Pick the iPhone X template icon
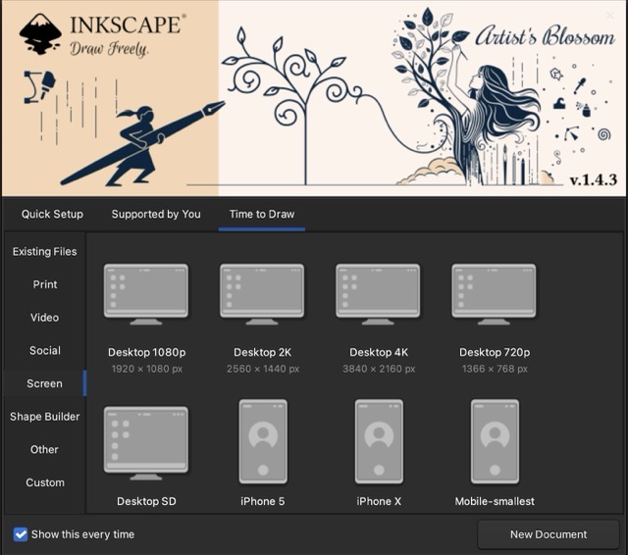The image size is (628, 555). point(379,441)
